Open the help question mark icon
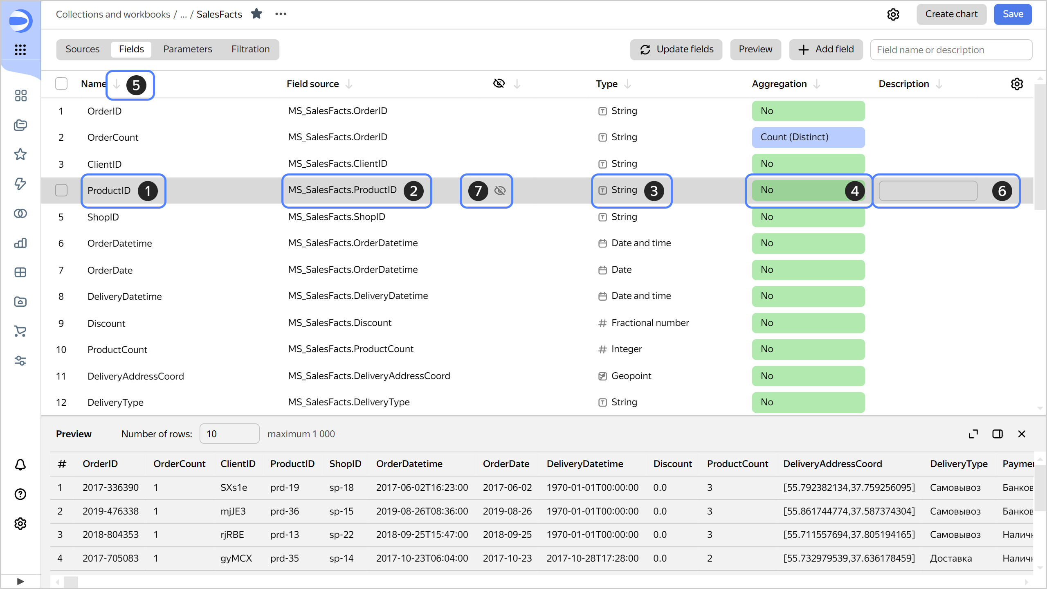The image size is (1047, 589). [20, 494]
